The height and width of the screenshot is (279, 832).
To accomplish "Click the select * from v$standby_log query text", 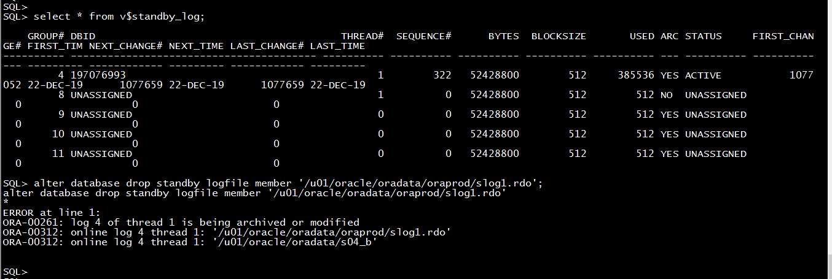I will 119,17.
